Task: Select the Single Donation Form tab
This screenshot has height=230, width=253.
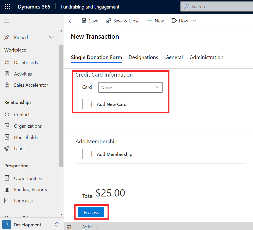Action: [x=96, y=57]
